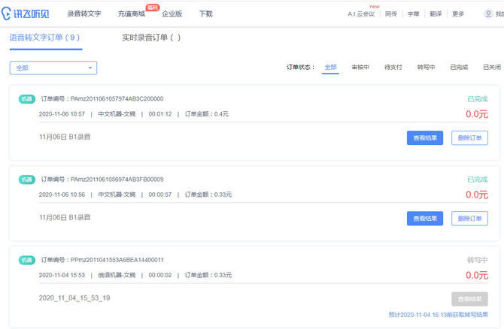Filter orders by 已关闭 status
Screen dimensions: 504x329
coord(492,67)
